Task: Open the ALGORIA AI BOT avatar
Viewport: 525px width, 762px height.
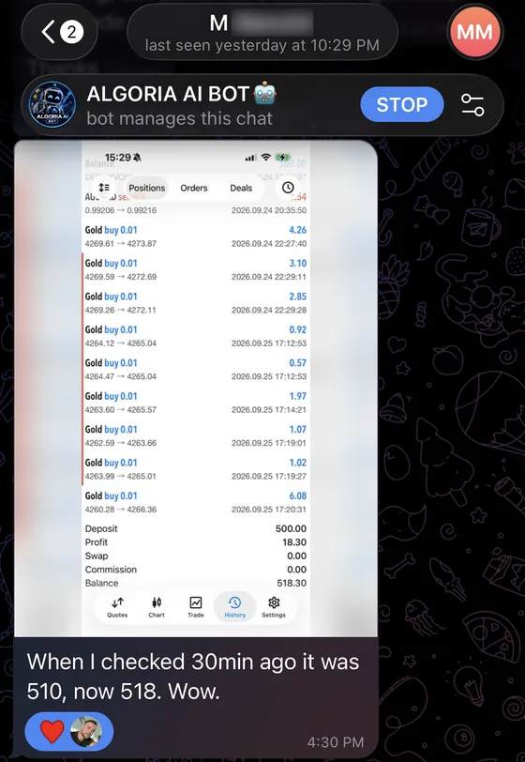Action: (52, 105)
